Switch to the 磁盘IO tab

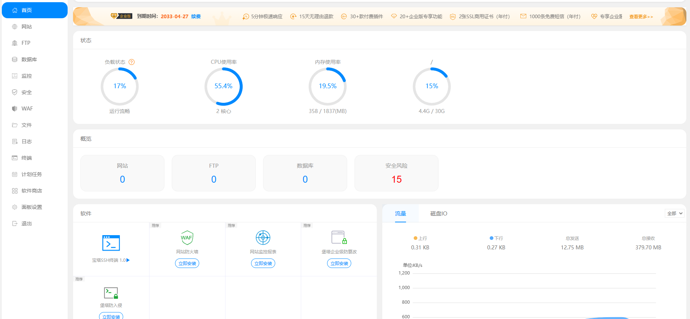(439, 213)
